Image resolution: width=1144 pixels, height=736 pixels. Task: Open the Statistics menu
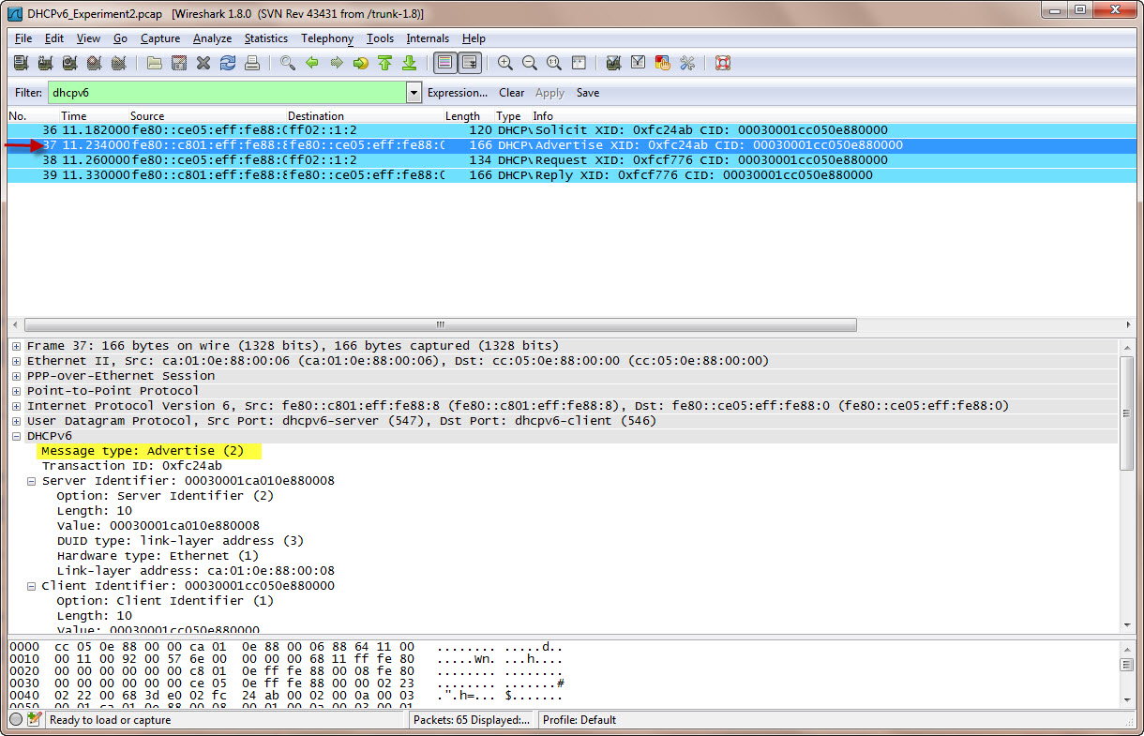265,38
